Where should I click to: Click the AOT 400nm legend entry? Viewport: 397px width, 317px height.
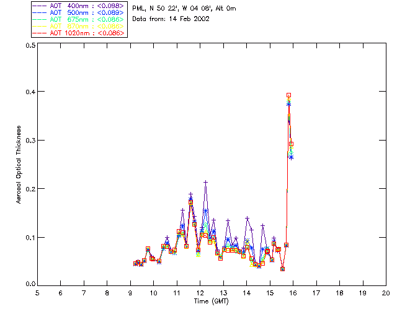(79, 6)
